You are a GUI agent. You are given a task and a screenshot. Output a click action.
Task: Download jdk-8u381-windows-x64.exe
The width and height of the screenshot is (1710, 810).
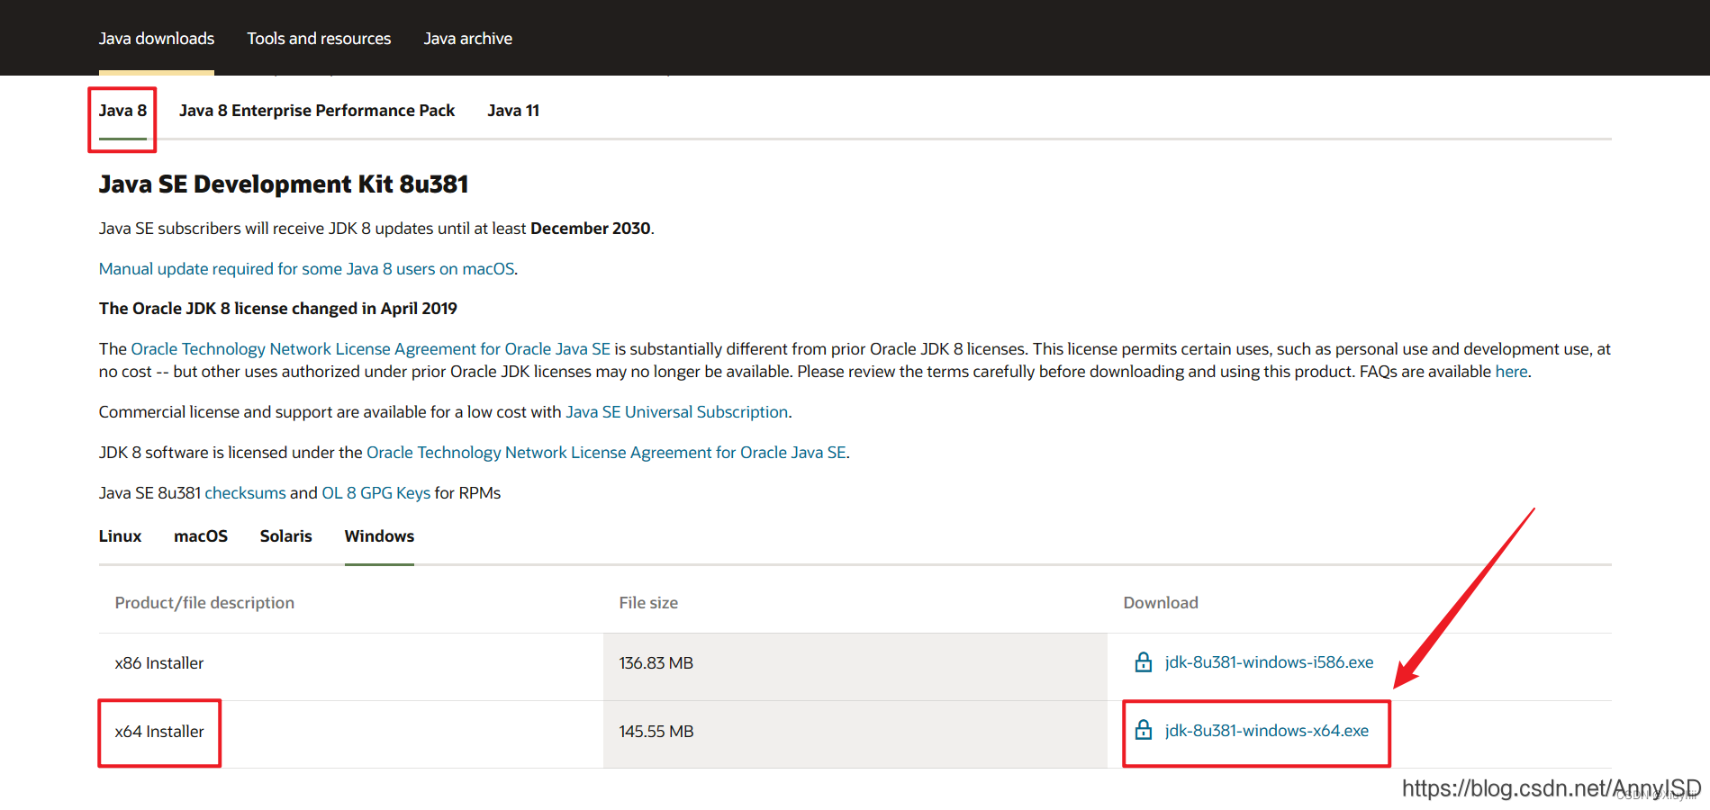(1266, 731)
